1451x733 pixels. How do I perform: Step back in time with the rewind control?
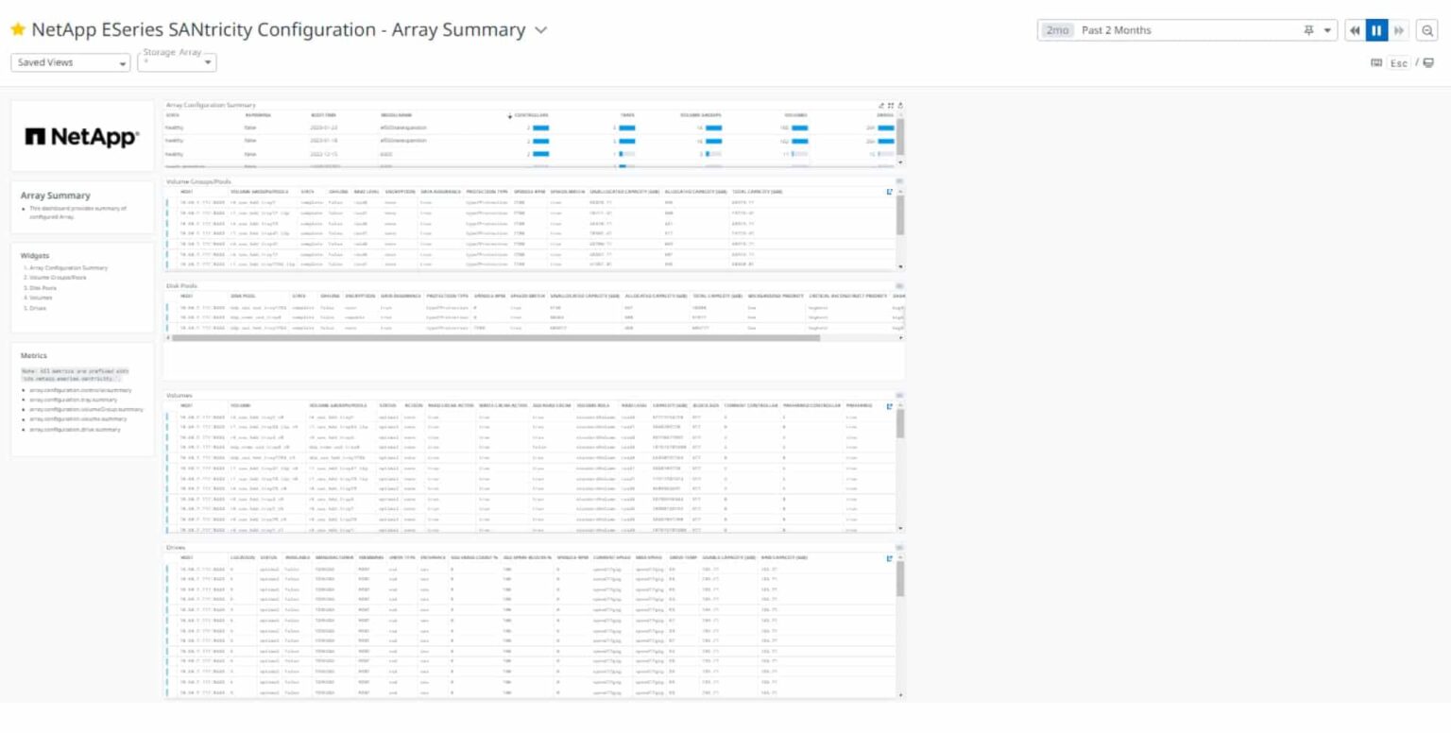click(x=1355, y=29)
